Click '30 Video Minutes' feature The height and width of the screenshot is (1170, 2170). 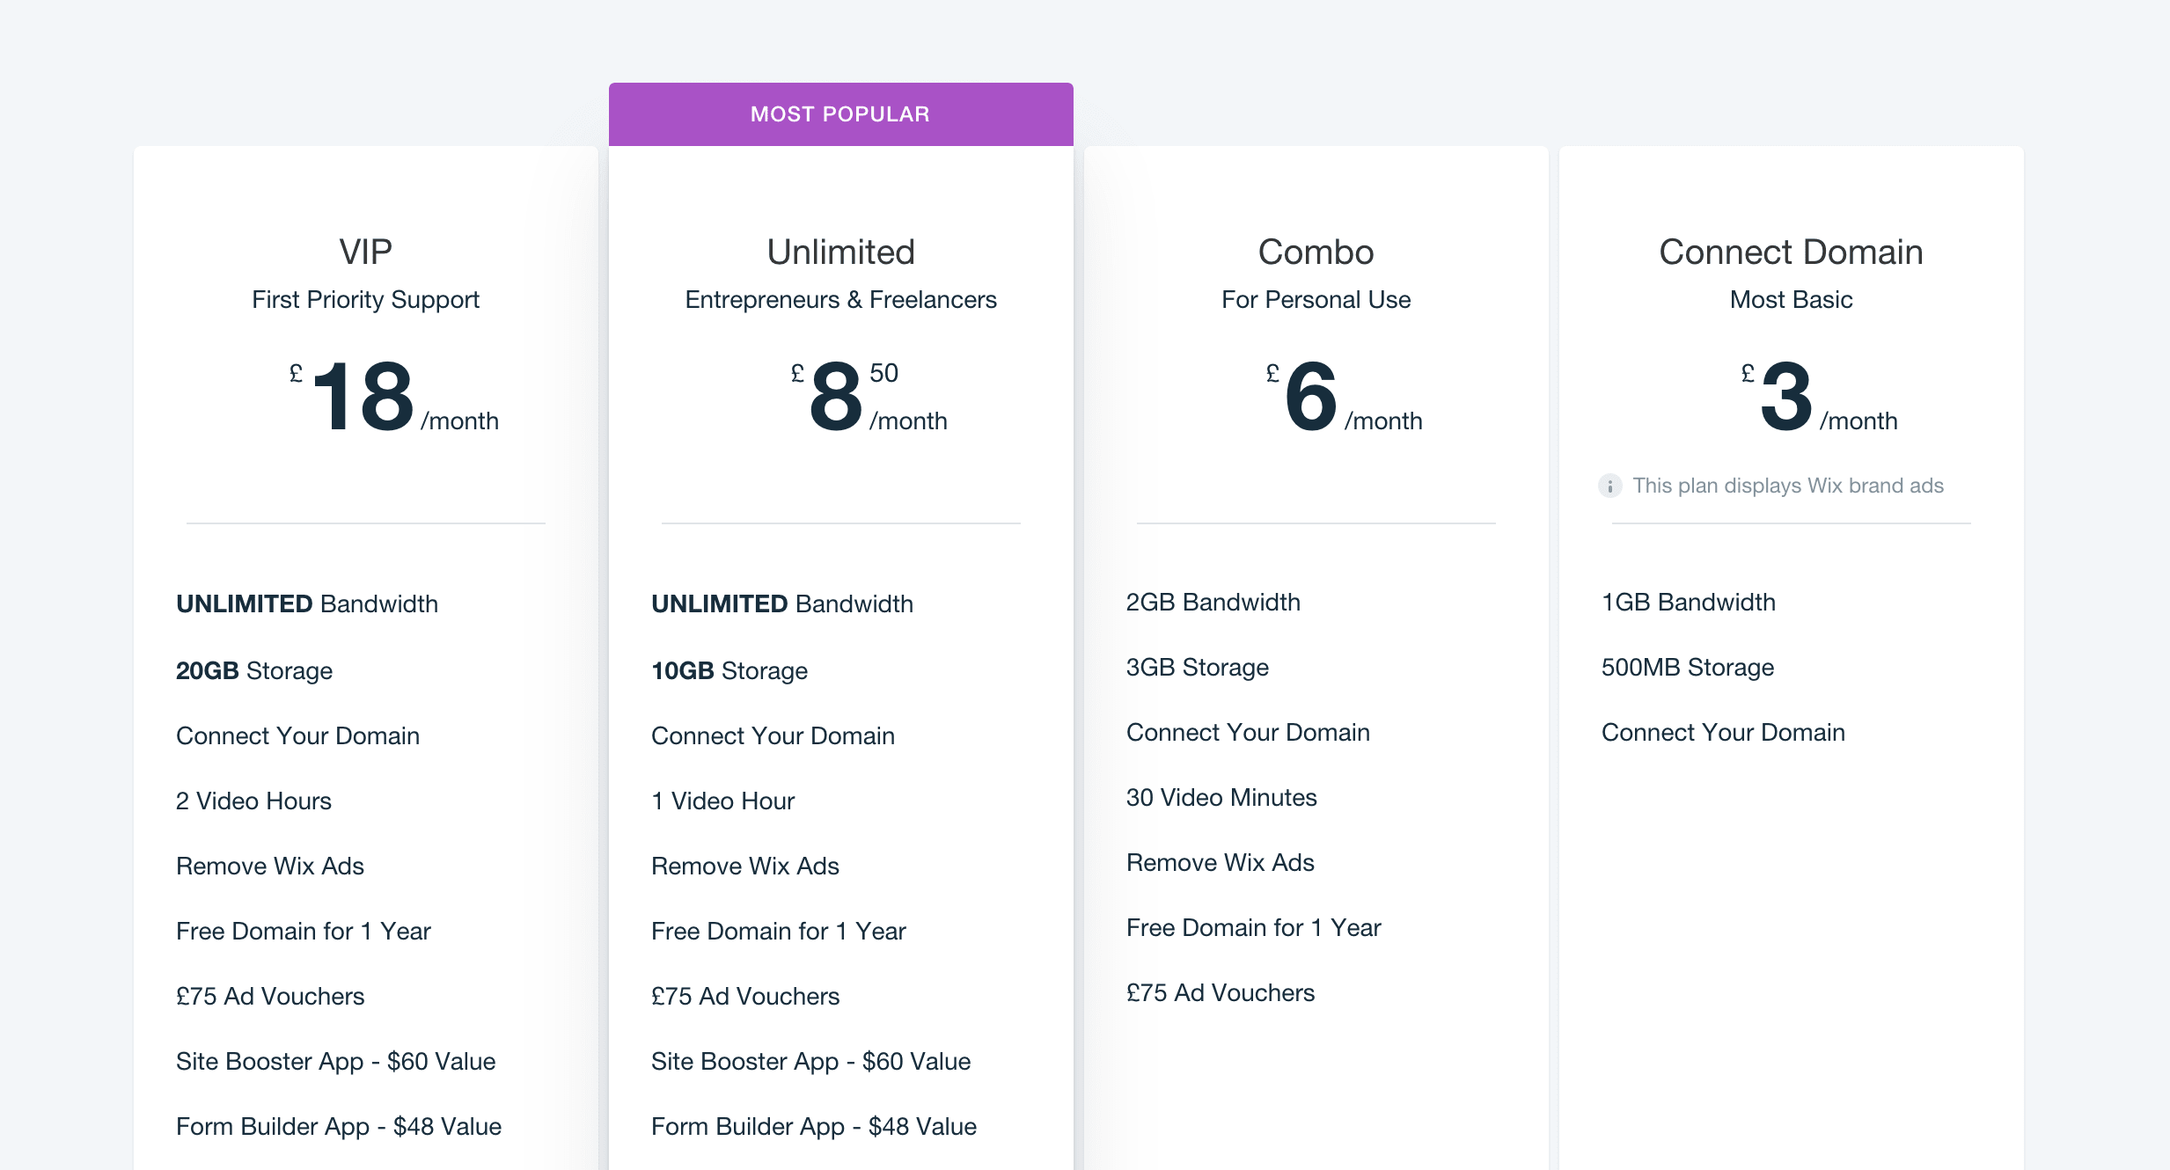coord(1221,797)
